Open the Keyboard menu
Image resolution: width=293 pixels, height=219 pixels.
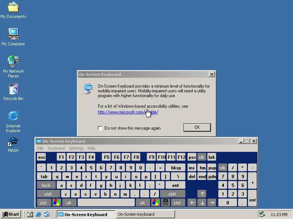click(56, 148)
